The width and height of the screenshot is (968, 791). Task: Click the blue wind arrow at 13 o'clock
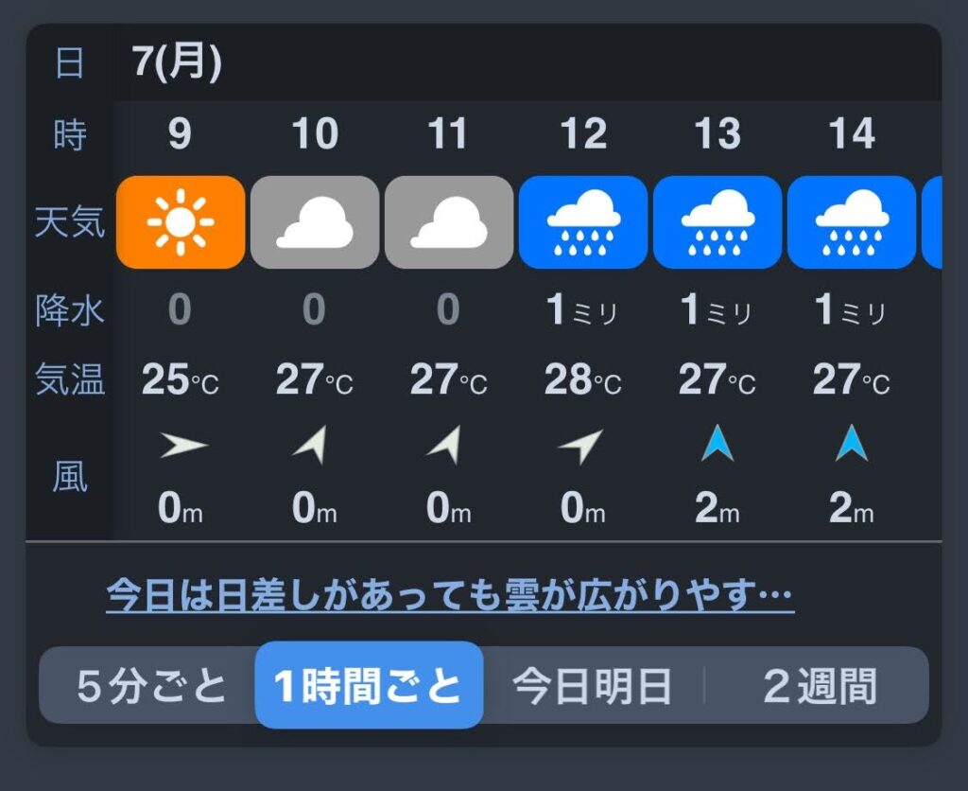click(x=717, y=445)
